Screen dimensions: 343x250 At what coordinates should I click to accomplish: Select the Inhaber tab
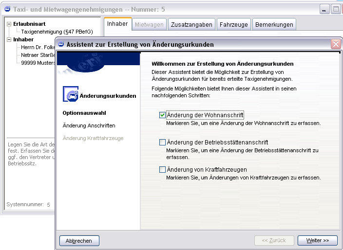(x=117, y=24)
